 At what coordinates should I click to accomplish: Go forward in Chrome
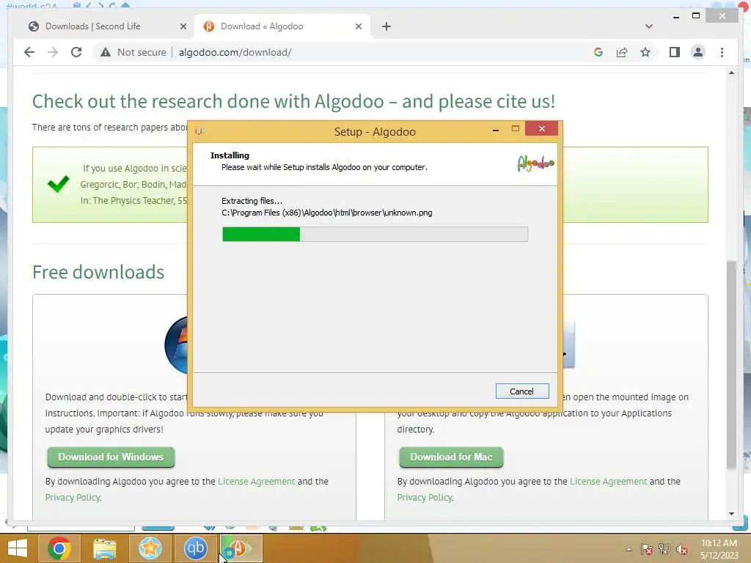point(53,52)
